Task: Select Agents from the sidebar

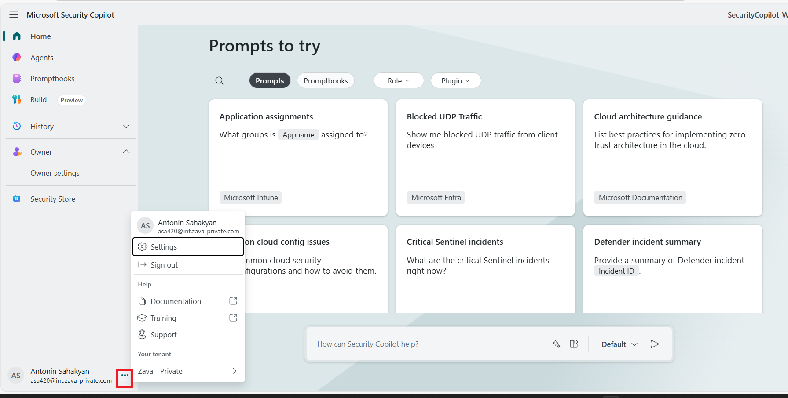Action: click(x=42, y=57)
